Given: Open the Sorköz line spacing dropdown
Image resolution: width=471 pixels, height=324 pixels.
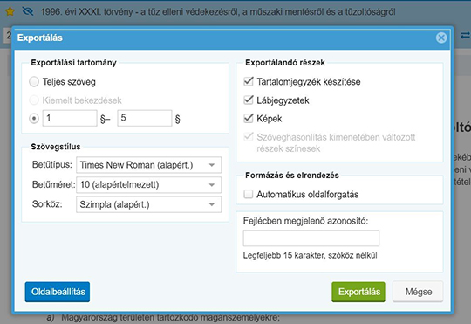Looking at the screenshot, I should (x=148, y=204).
